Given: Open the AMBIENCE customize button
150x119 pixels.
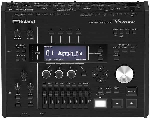Looking at the screenshot, I should [x=125, y=51].
